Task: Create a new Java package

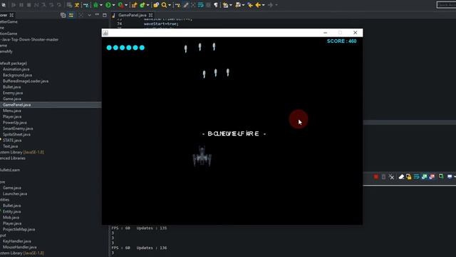Action: (x=134, y=5)
